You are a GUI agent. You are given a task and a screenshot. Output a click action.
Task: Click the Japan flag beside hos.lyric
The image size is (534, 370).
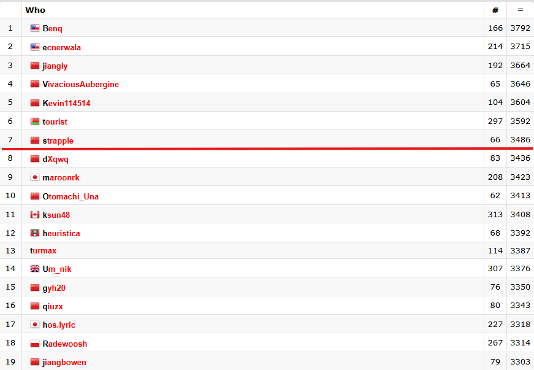click(35, 325)
